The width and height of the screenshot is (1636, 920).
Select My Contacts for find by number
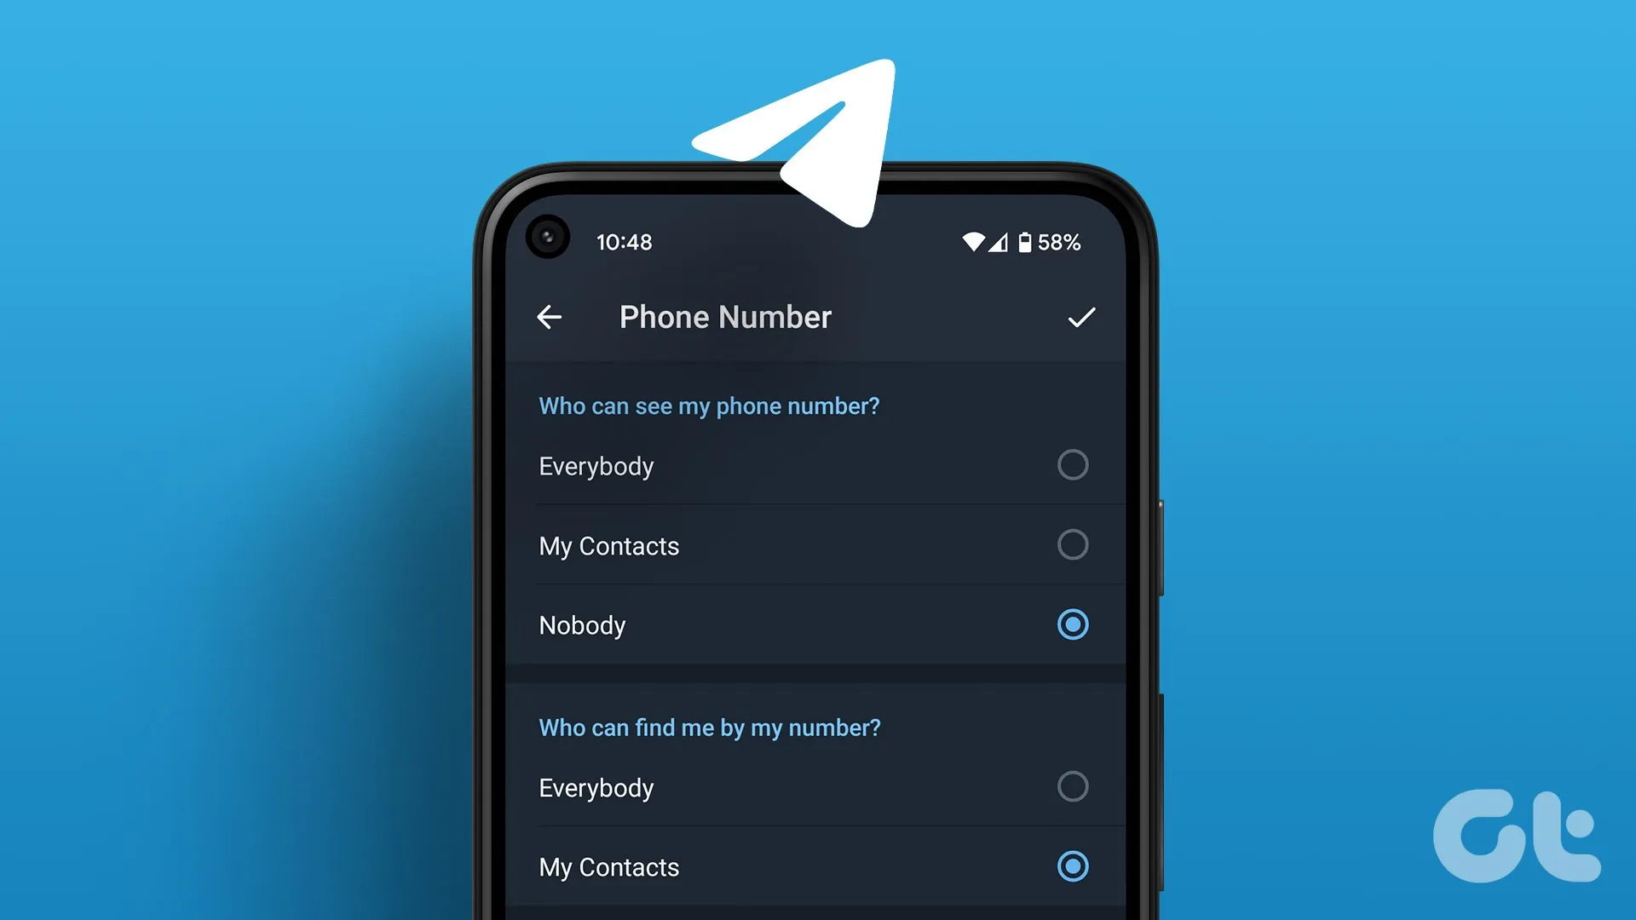click(x=1072, y=866)
